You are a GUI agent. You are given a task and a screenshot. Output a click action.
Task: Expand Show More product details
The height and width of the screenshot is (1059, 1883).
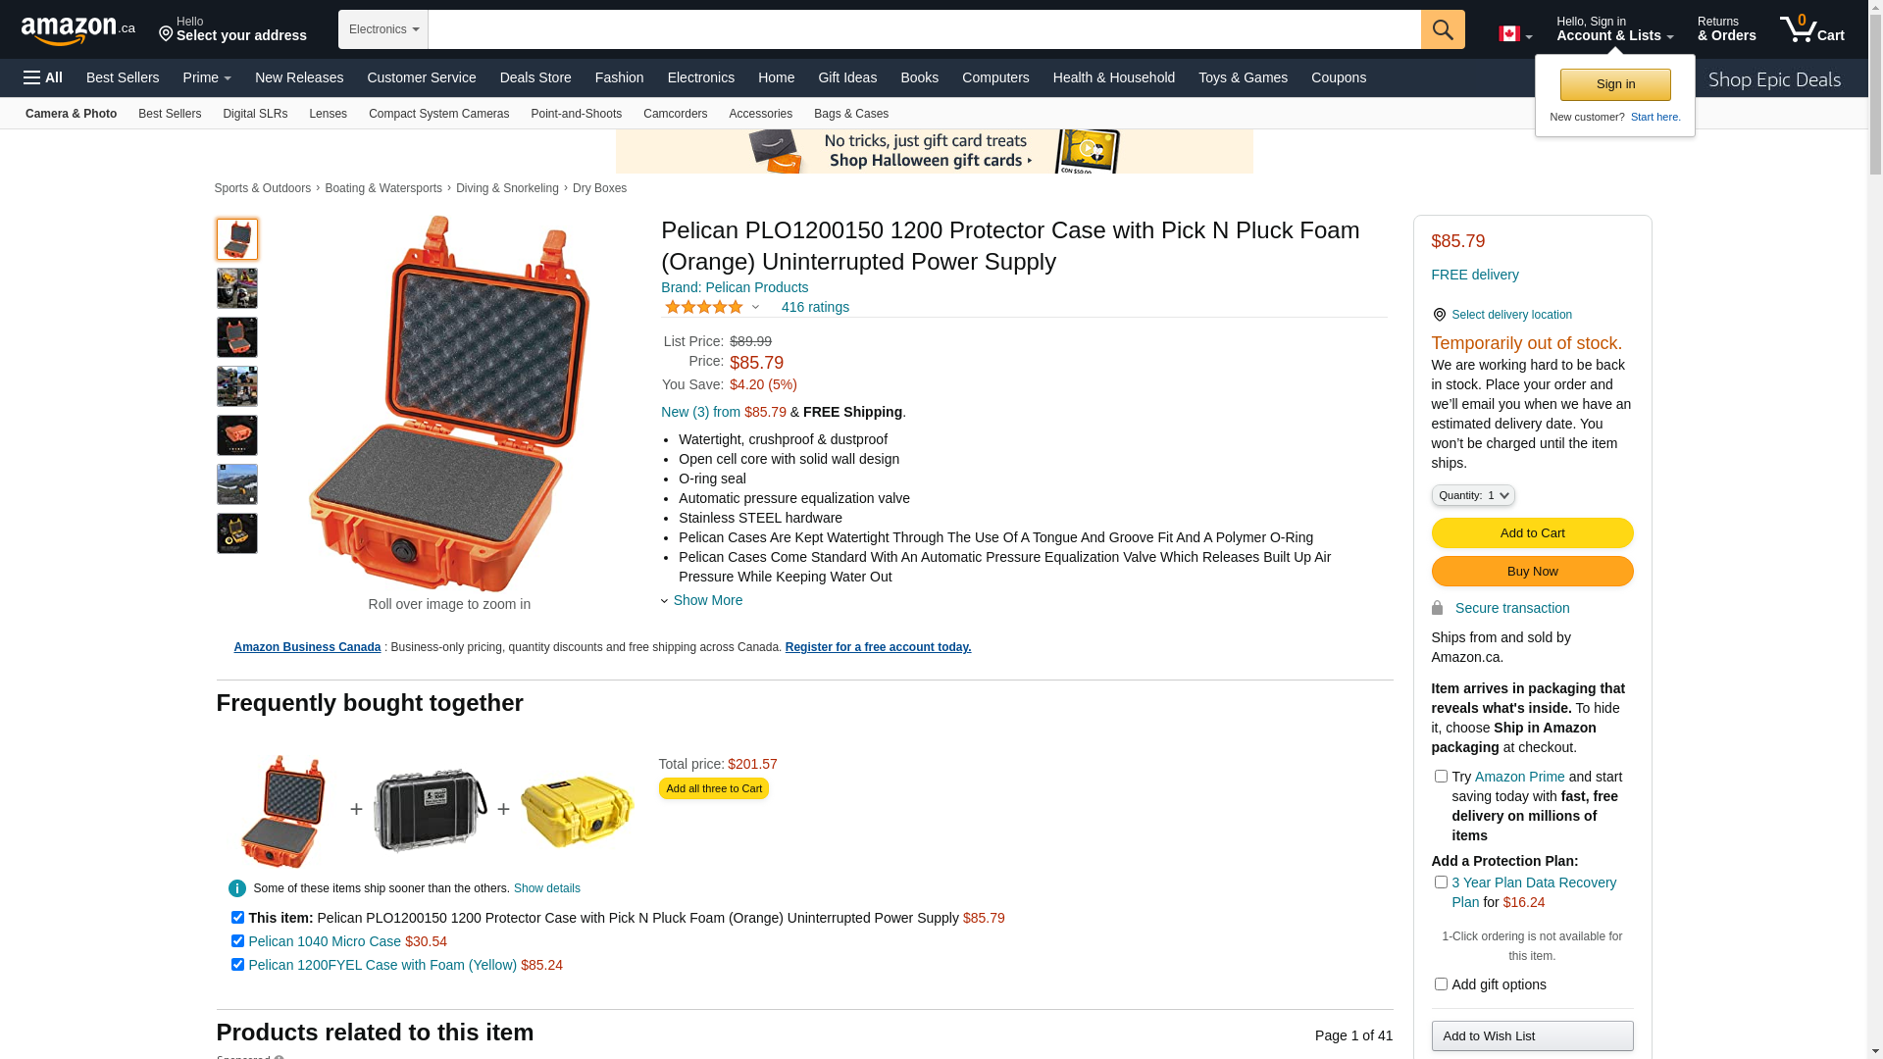706,600
